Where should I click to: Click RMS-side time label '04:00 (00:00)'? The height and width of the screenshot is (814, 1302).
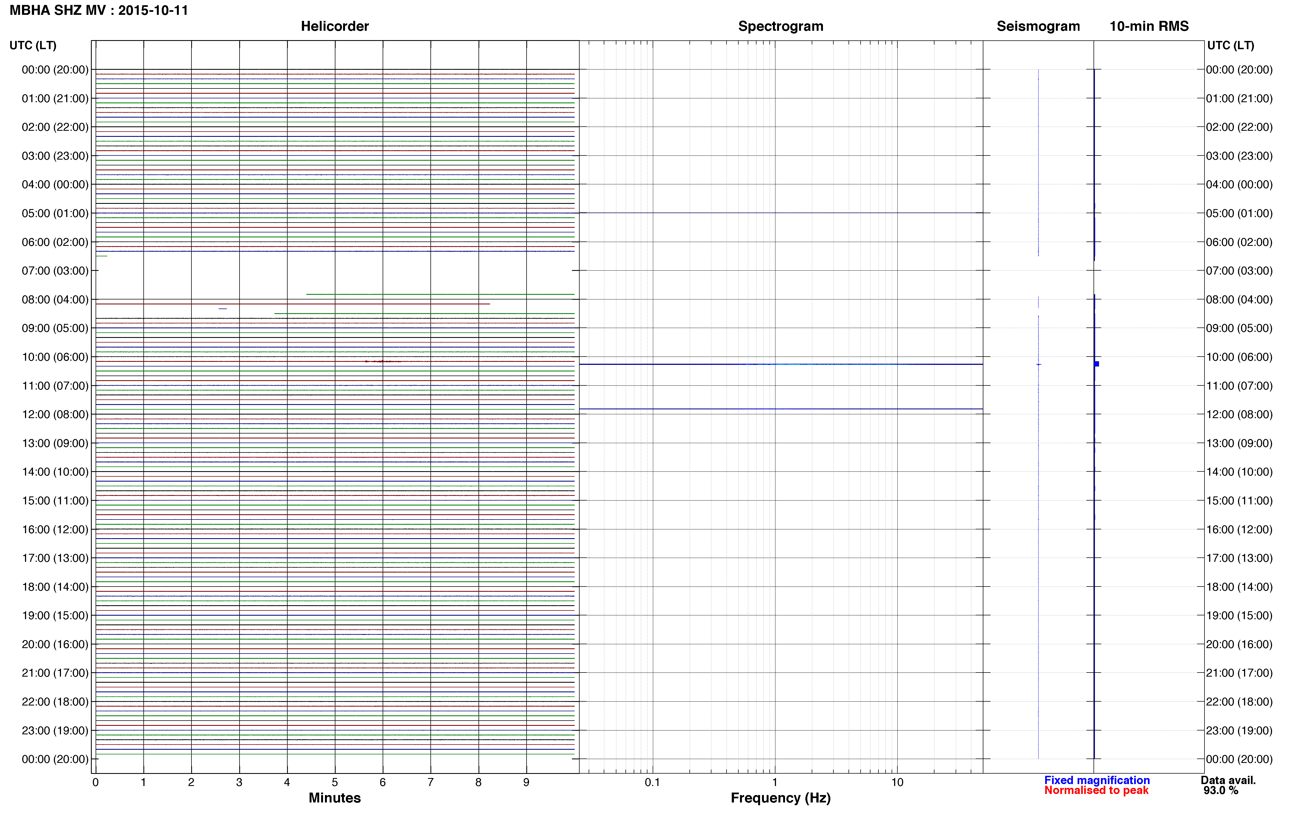click(1239, 185)
